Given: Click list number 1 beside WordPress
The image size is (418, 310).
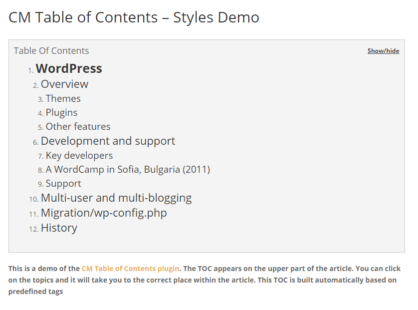Looking at the screenshot, I should [30, 70].
